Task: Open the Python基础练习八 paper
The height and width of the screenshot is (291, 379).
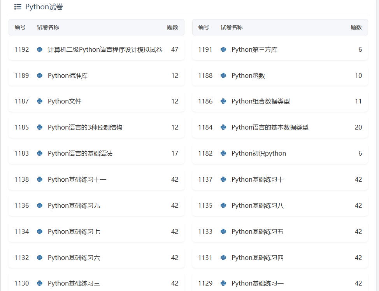Action: tap(258, 206)
